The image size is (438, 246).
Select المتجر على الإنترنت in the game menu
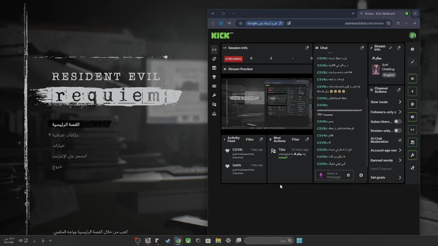pos(69,156)
